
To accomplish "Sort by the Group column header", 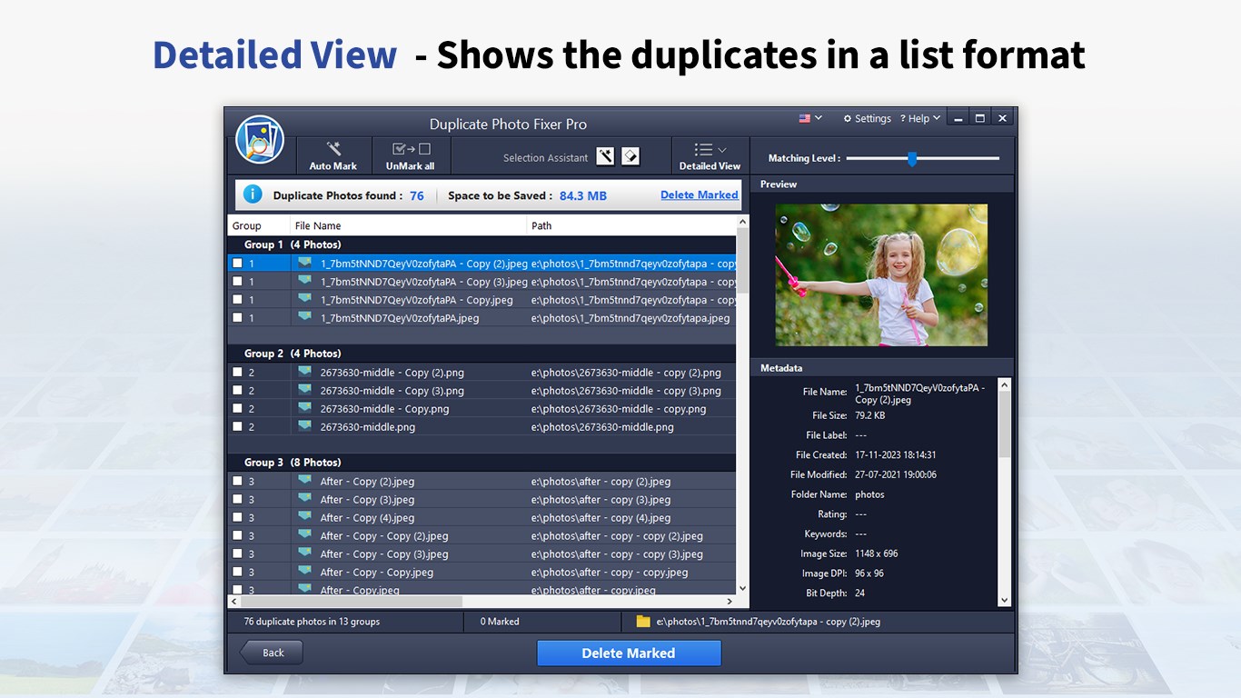I will coord(259,225).
